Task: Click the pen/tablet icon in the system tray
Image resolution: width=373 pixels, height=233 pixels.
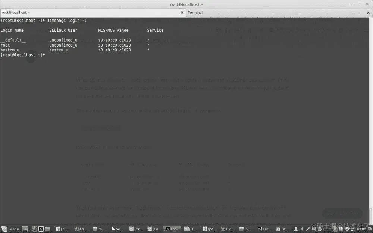Action: pos(307,229)
